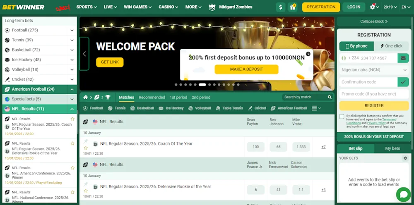Viewport: 414px width, 205px height.
Task: Pick the 1.333 odds for Mike Vrabel
Action: 301,147
